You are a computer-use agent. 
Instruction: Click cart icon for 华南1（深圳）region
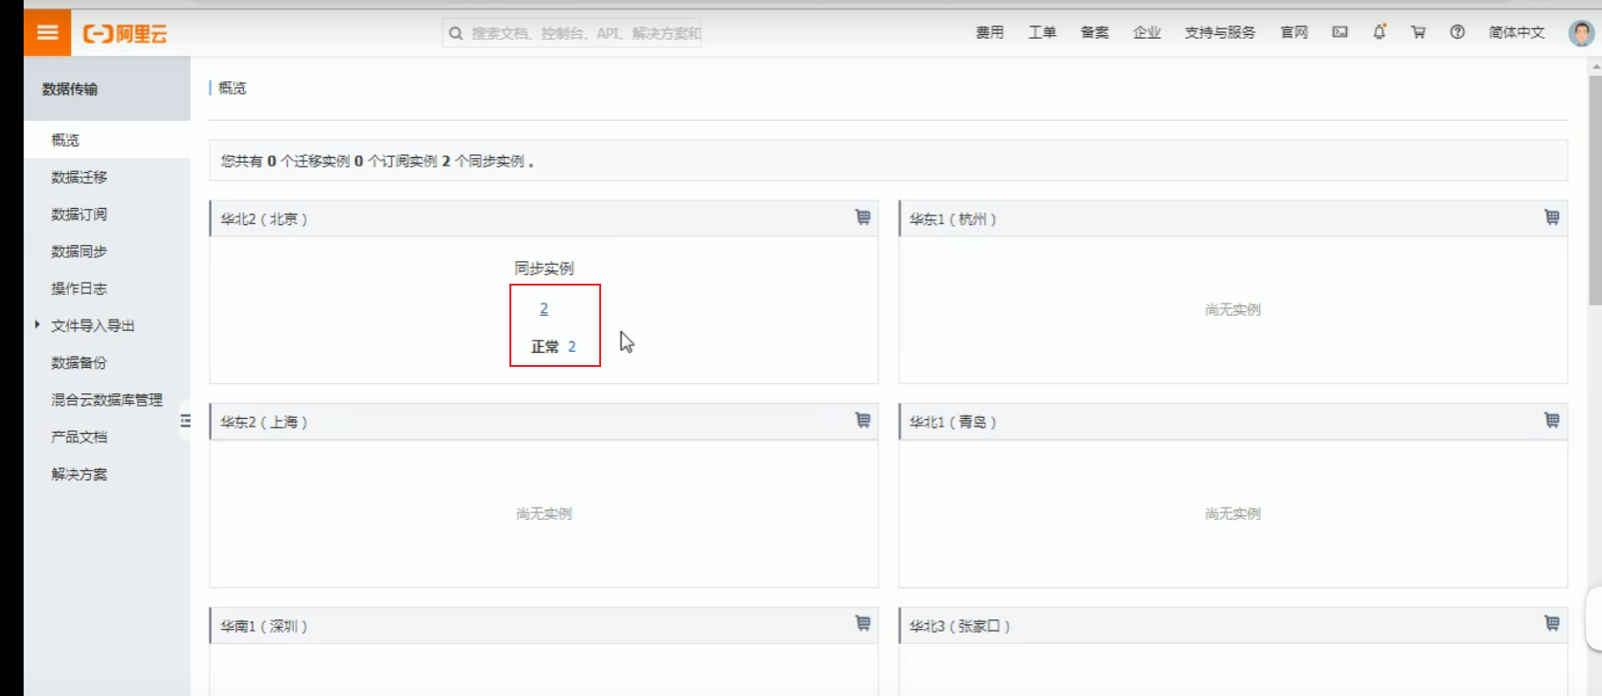[x=863, y=624]
